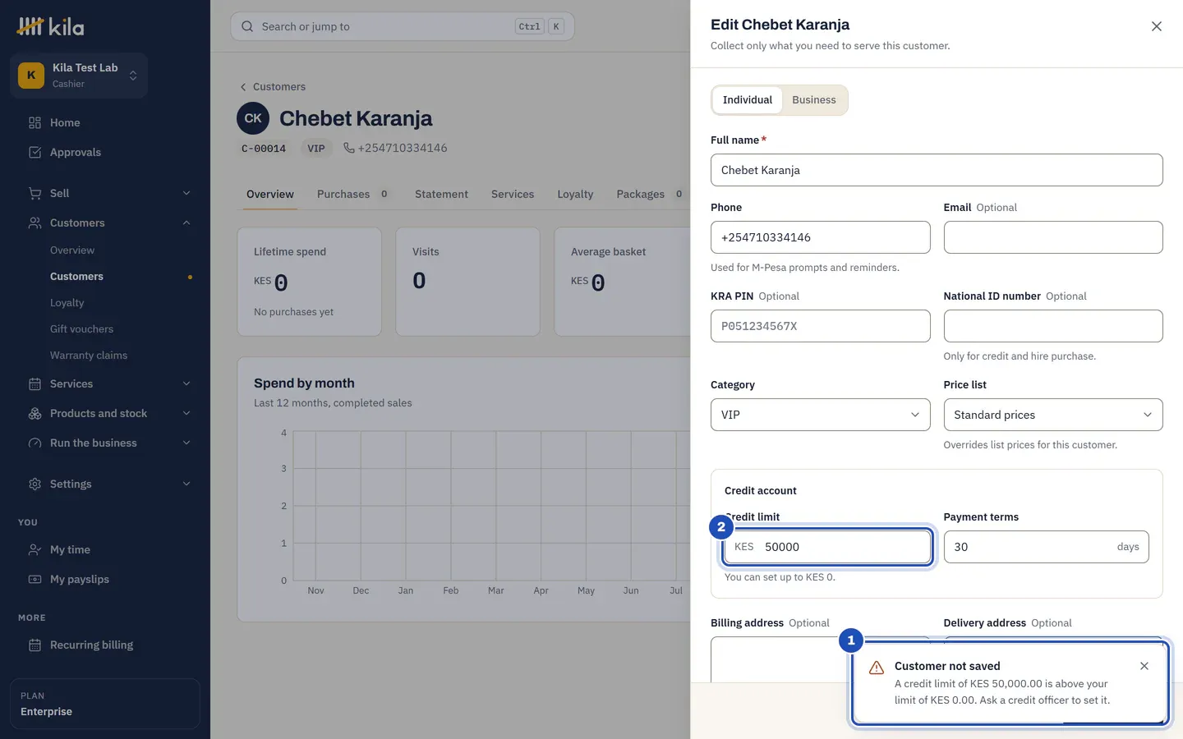Click the Full name input field
1183x739 pixels.
937,170
